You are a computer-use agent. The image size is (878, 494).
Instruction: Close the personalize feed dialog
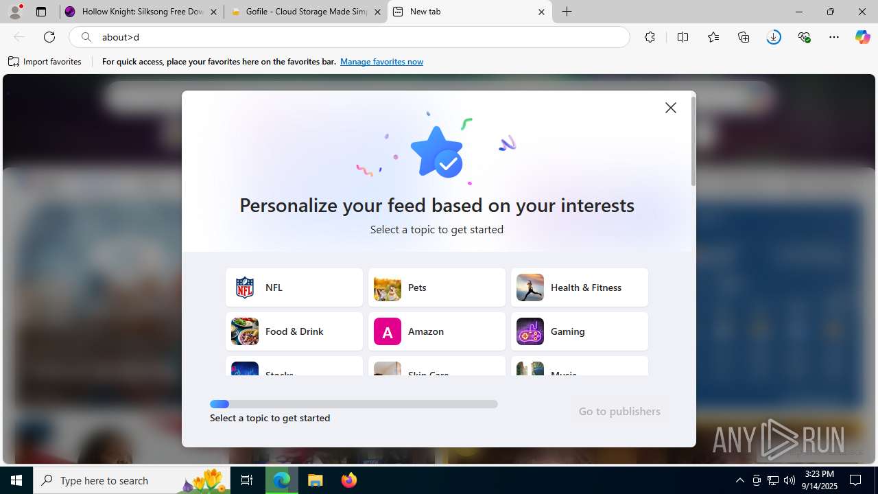[671, 108]
